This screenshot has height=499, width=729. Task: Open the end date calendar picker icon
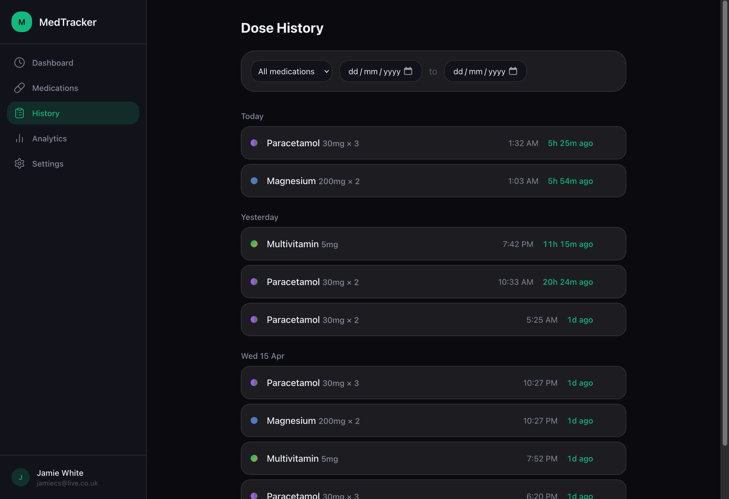point(513,71)
